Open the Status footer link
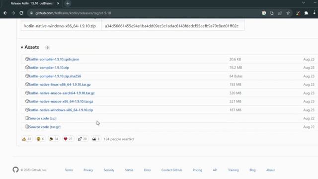Screen dimensions: 318x179 point(129,170)
